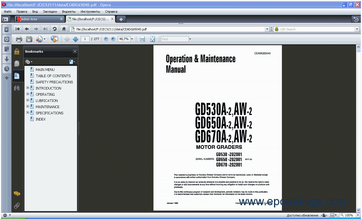362x219 pixels.
Task: Select the TABLE OF CONTENTS bookmark
Action: coord(53,76)
